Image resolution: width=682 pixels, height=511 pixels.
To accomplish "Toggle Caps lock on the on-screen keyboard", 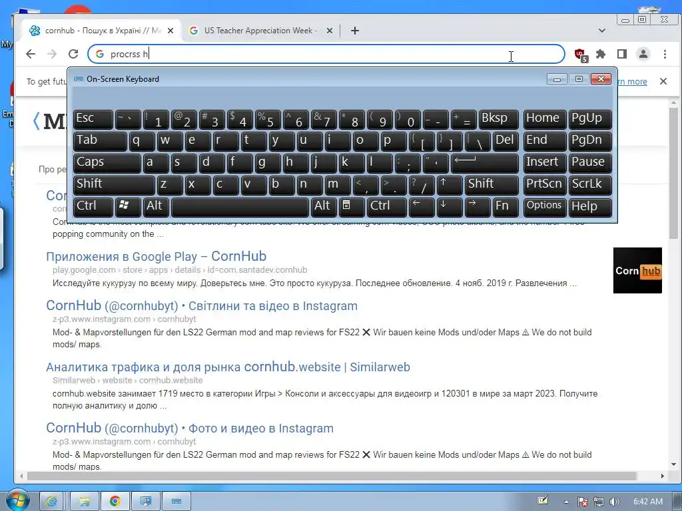I will coord(107,163).
